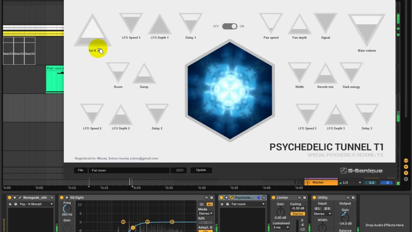Click the Limiter Gain knob
This screenshot has width=412, height=232.
point(281,211)
